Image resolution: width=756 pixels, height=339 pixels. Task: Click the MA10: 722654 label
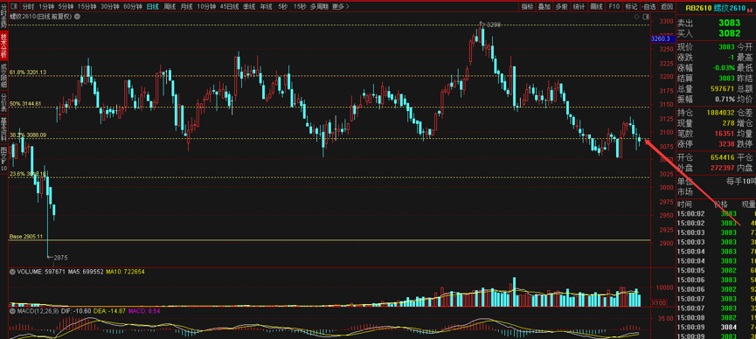point(125,272)
